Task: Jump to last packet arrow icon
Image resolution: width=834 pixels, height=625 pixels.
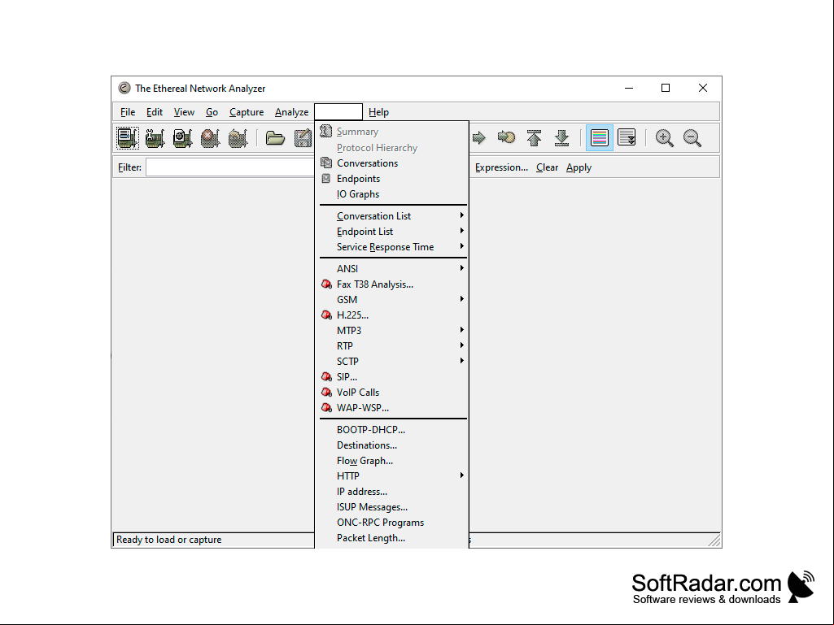Action: point(561,138)
